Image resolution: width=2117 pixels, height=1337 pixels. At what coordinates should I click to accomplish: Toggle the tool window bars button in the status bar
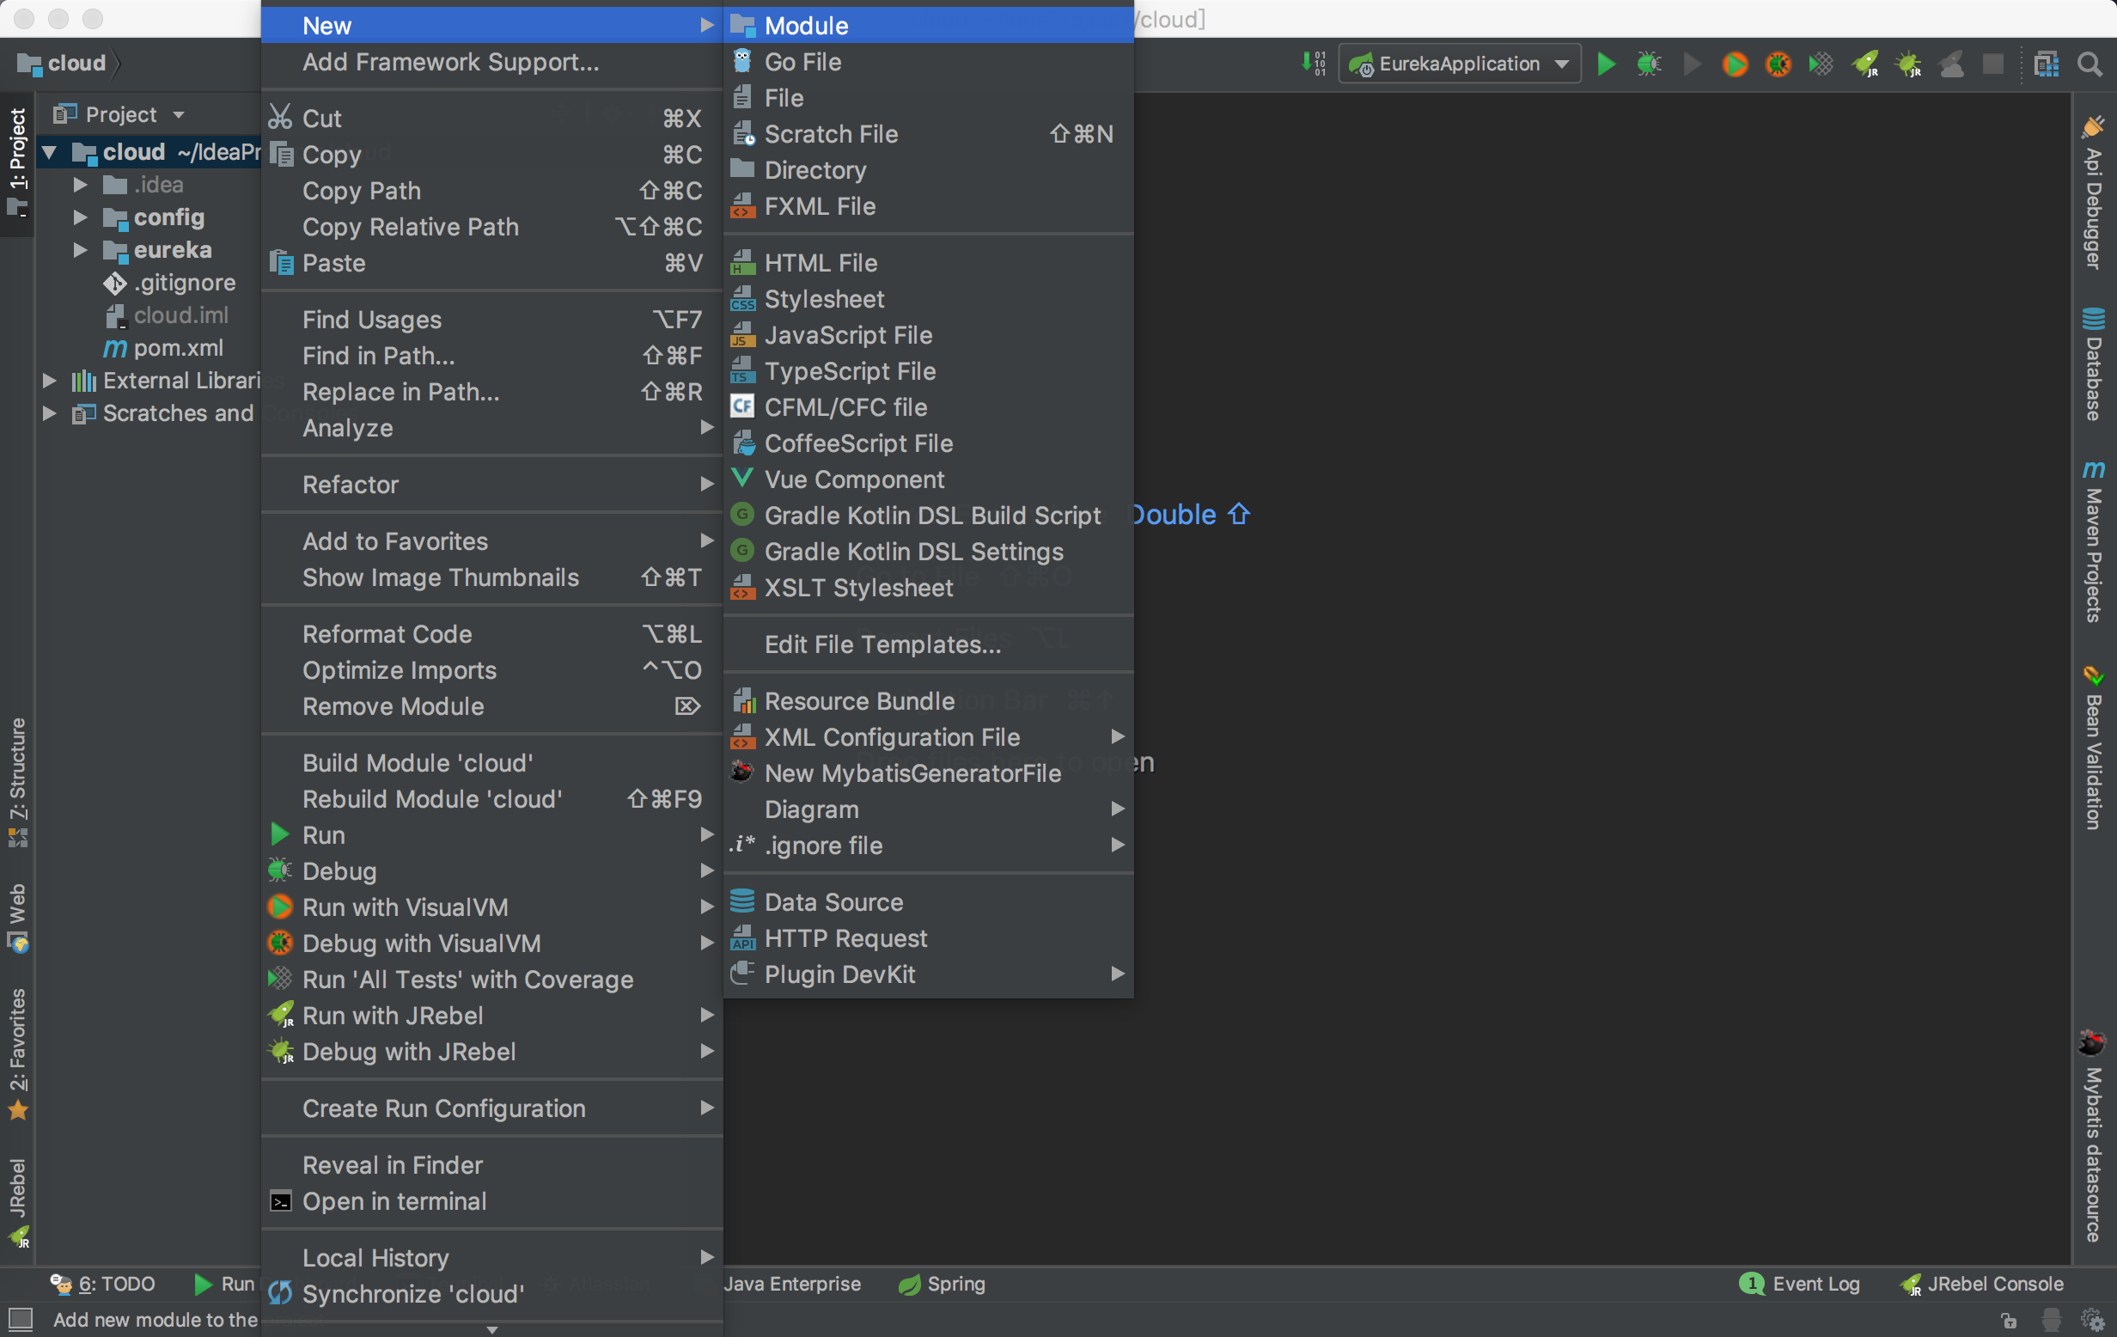click(20, 1319)
